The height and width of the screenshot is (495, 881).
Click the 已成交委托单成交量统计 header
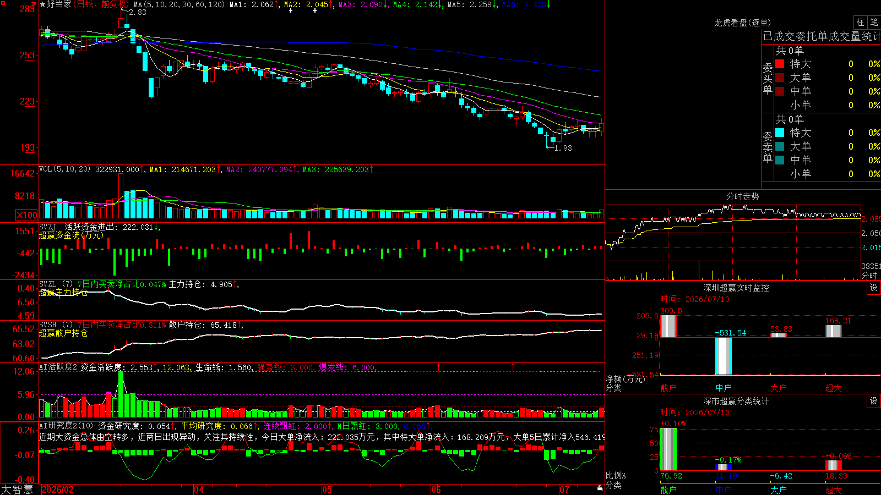[x=822, y=36]
